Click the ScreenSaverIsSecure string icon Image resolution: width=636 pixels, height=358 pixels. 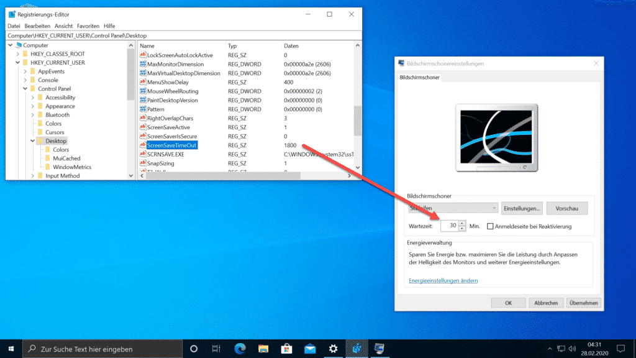[142, 136]
